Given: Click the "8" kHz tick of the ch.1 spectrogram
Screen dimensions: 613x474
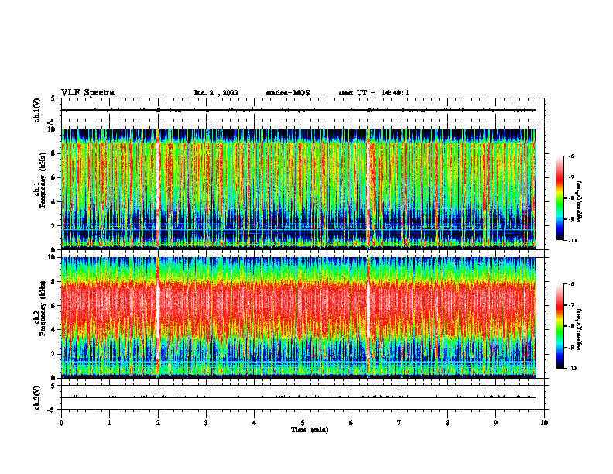Looking at the screenshot, I should 55,153.
